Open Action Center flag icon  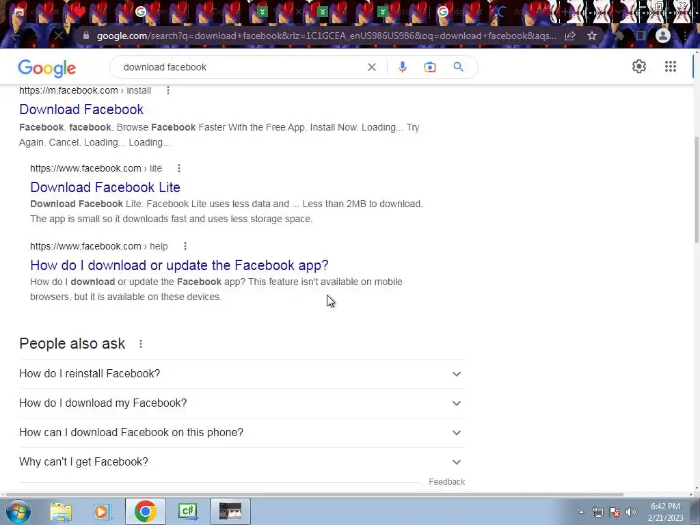click(615, 512)
